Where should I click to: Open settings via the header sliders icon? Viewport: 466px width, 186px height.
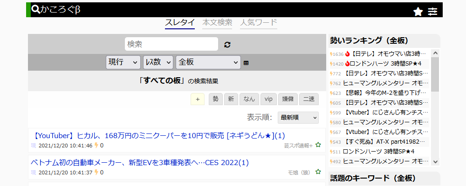click(x=432, y=12)
